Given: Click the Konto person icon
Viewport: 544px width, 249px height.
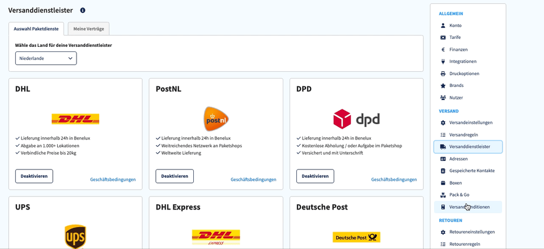Looking at the screenshot, I should (443, 25).
